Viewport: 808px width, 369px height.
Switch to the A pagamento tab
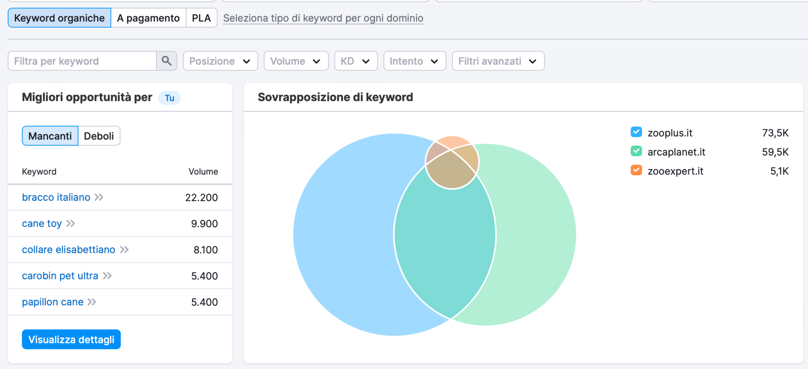148,18
